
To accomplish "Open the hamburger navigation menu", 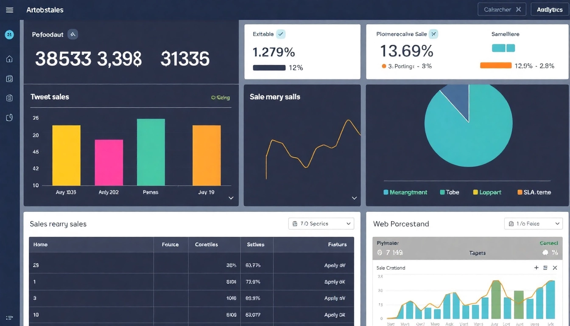I will click(9, 9).
